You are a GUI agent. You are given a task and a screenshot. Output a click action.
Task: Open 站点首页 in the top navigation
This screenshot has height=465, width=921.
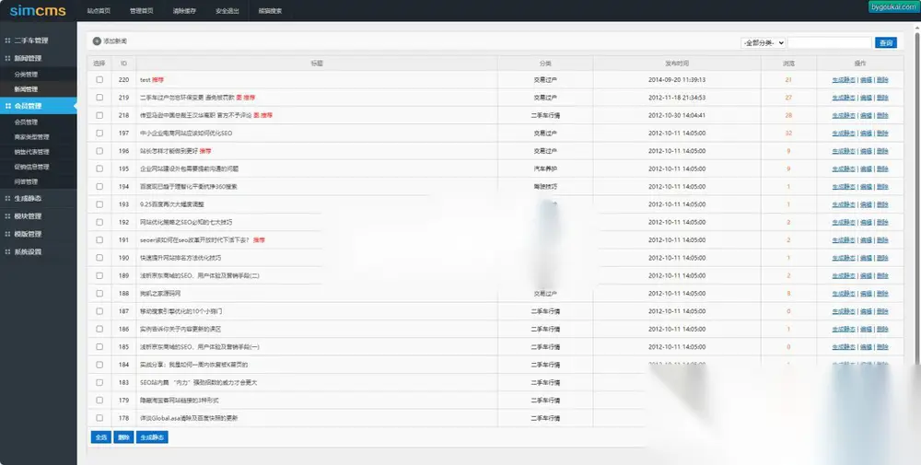pos(99,10)
